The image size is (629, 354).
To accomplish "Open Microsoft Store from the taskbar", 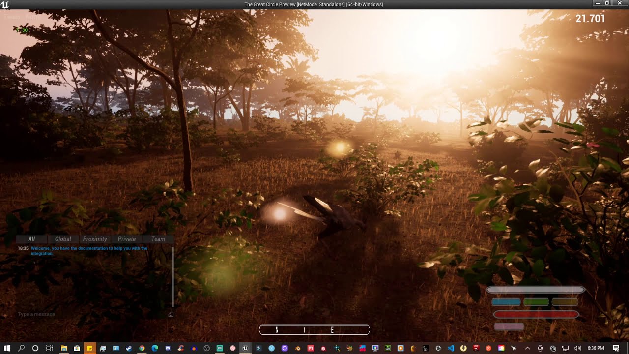I will pyautogui.click(x=77, y=348).
